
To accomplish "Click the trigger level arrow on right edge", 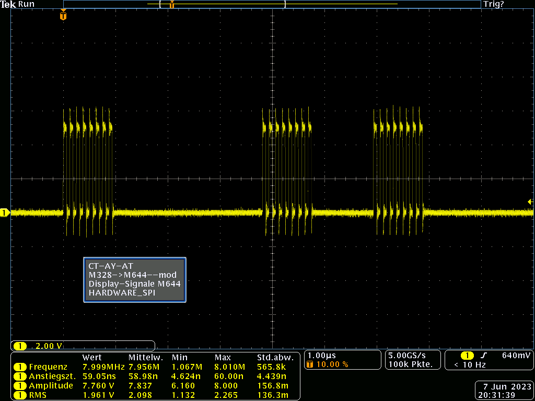I will coord(531,202).
